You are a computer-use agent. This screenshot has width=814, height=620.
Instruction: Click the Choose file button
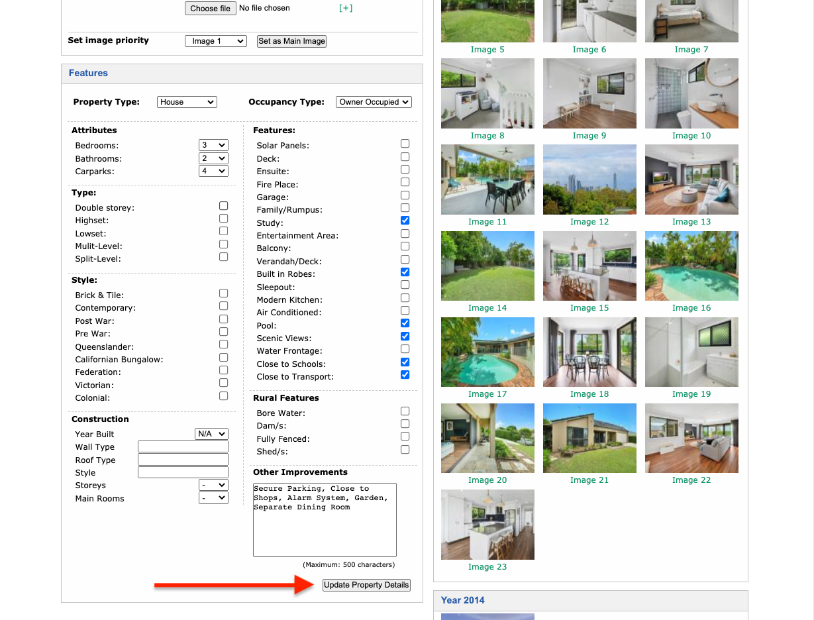pos(210,8)
